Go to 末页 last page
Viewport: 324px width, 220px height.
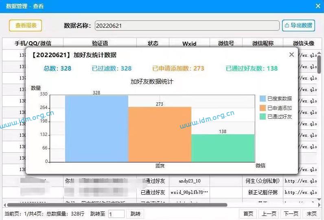[x=312, y=214]
